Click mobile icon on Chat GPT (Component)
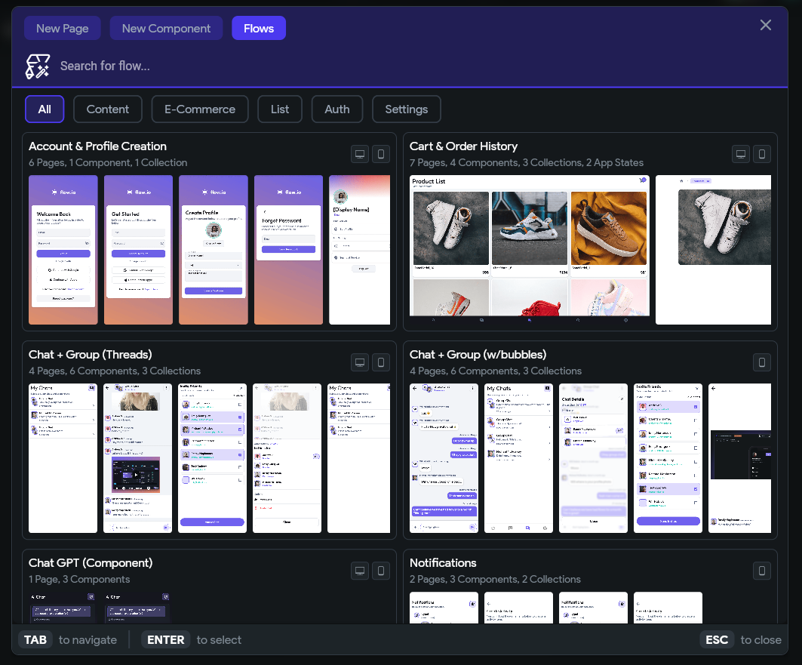The width and height of the screenshot is (802, 665). pyautogui.click(x=381, y=571)
